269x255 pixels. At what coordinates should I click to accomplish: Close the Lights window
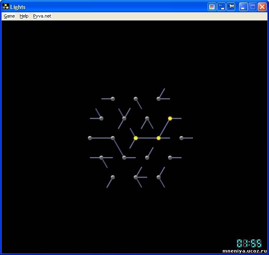point(262,7)
